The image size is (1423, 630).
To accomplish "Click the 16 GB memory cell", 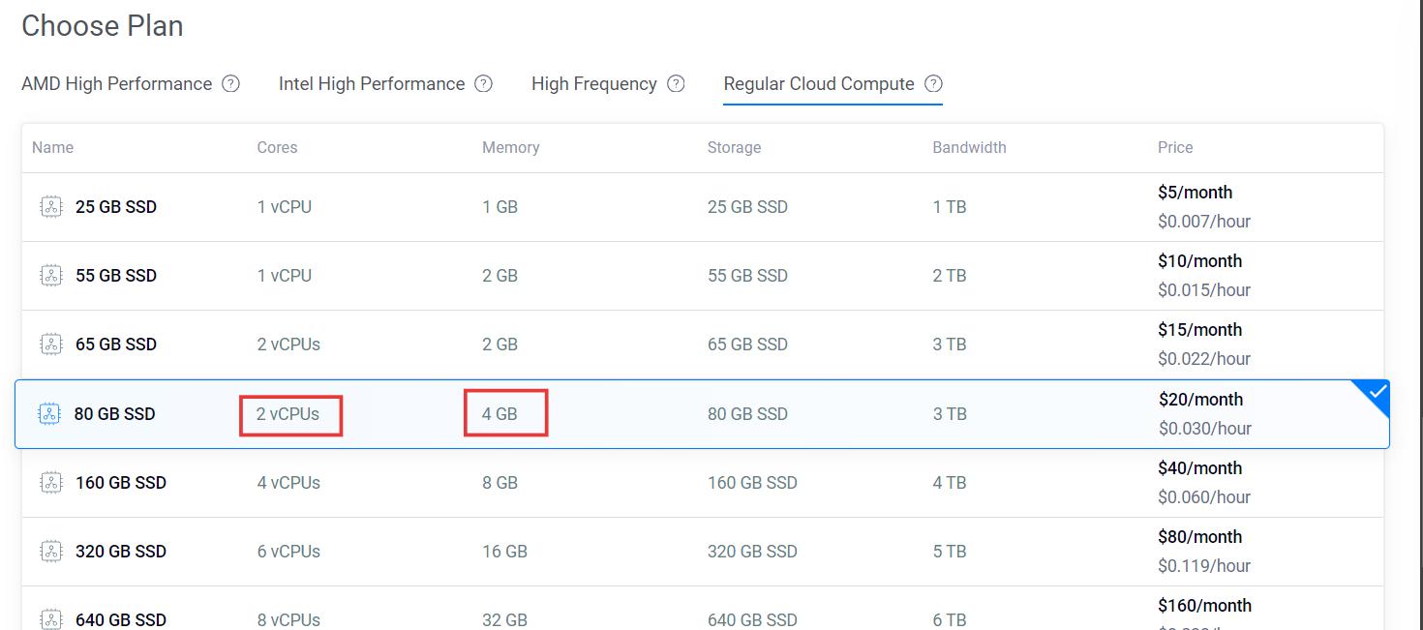I will pos(504,552).
